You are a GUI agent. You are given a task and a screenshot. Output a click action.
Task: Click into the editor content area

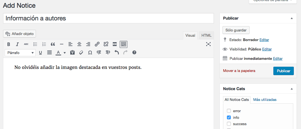pyautogui.click(x=108, y=93)
